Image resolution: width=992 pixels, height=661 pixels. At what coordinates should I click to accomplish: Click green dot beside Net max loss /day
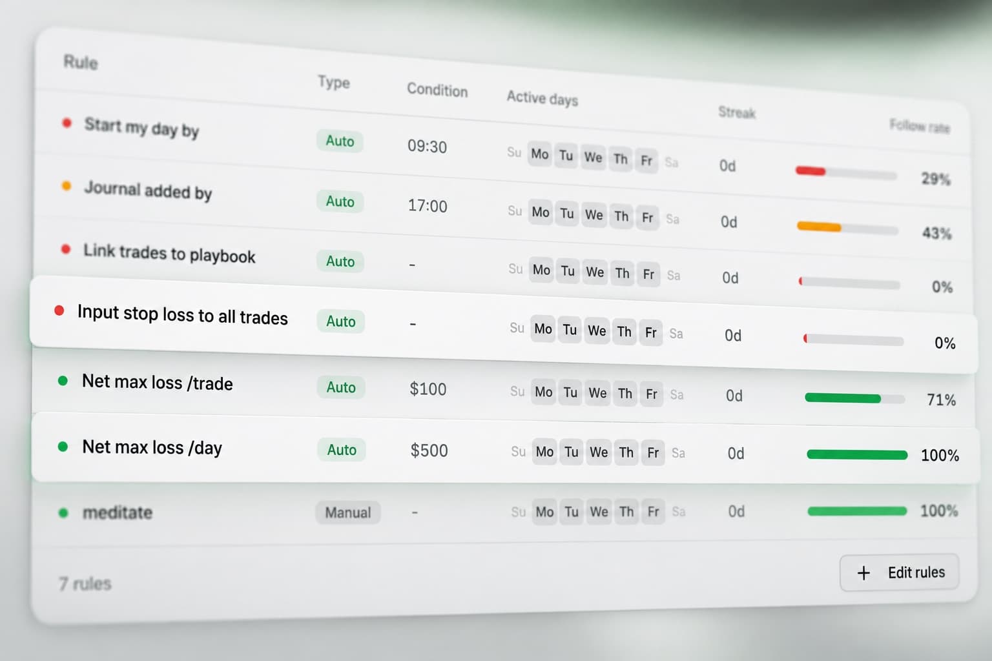[x=63, y=447]
